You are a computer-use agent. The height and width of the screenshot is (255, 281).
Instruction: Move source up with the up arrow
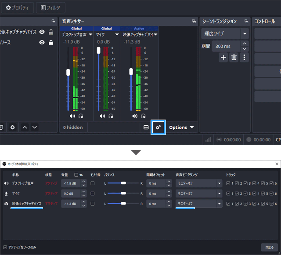click(x=25, y=127)
